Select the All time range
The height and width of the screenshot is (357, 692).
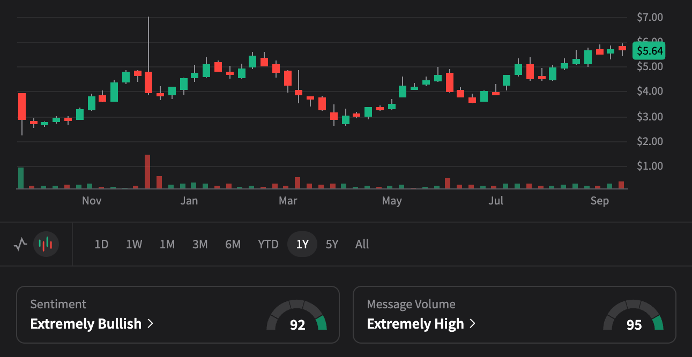362,245
